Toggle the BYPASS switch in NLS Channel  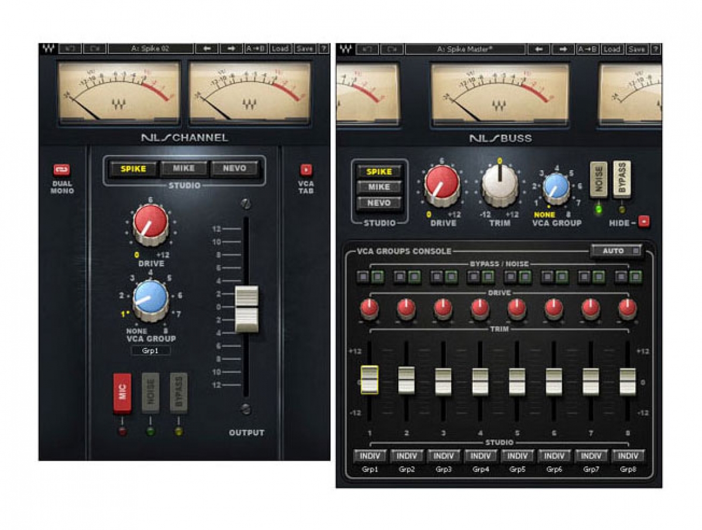click(178, 393)
